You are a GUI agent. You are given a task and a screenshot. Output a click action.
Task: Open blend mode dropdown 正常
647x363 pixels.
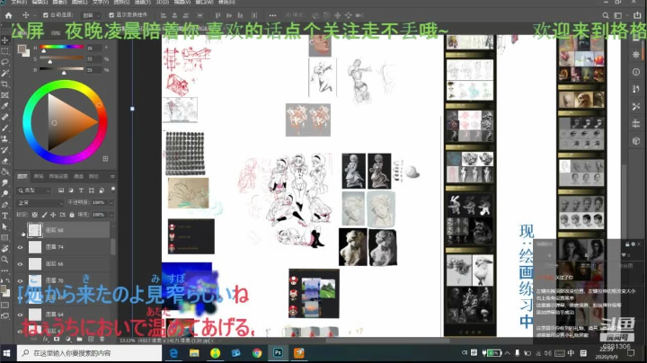click(40, 202)
